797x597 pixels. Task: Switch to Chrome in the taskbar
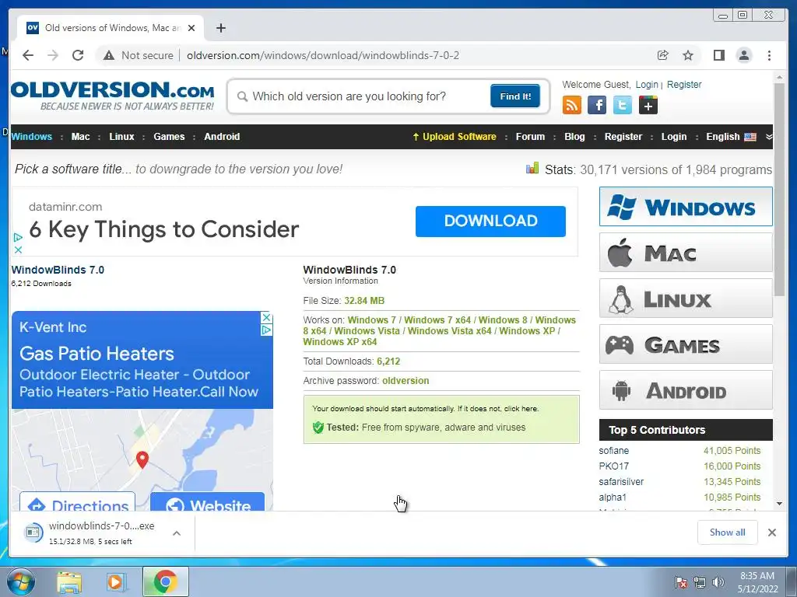(165, 581)
